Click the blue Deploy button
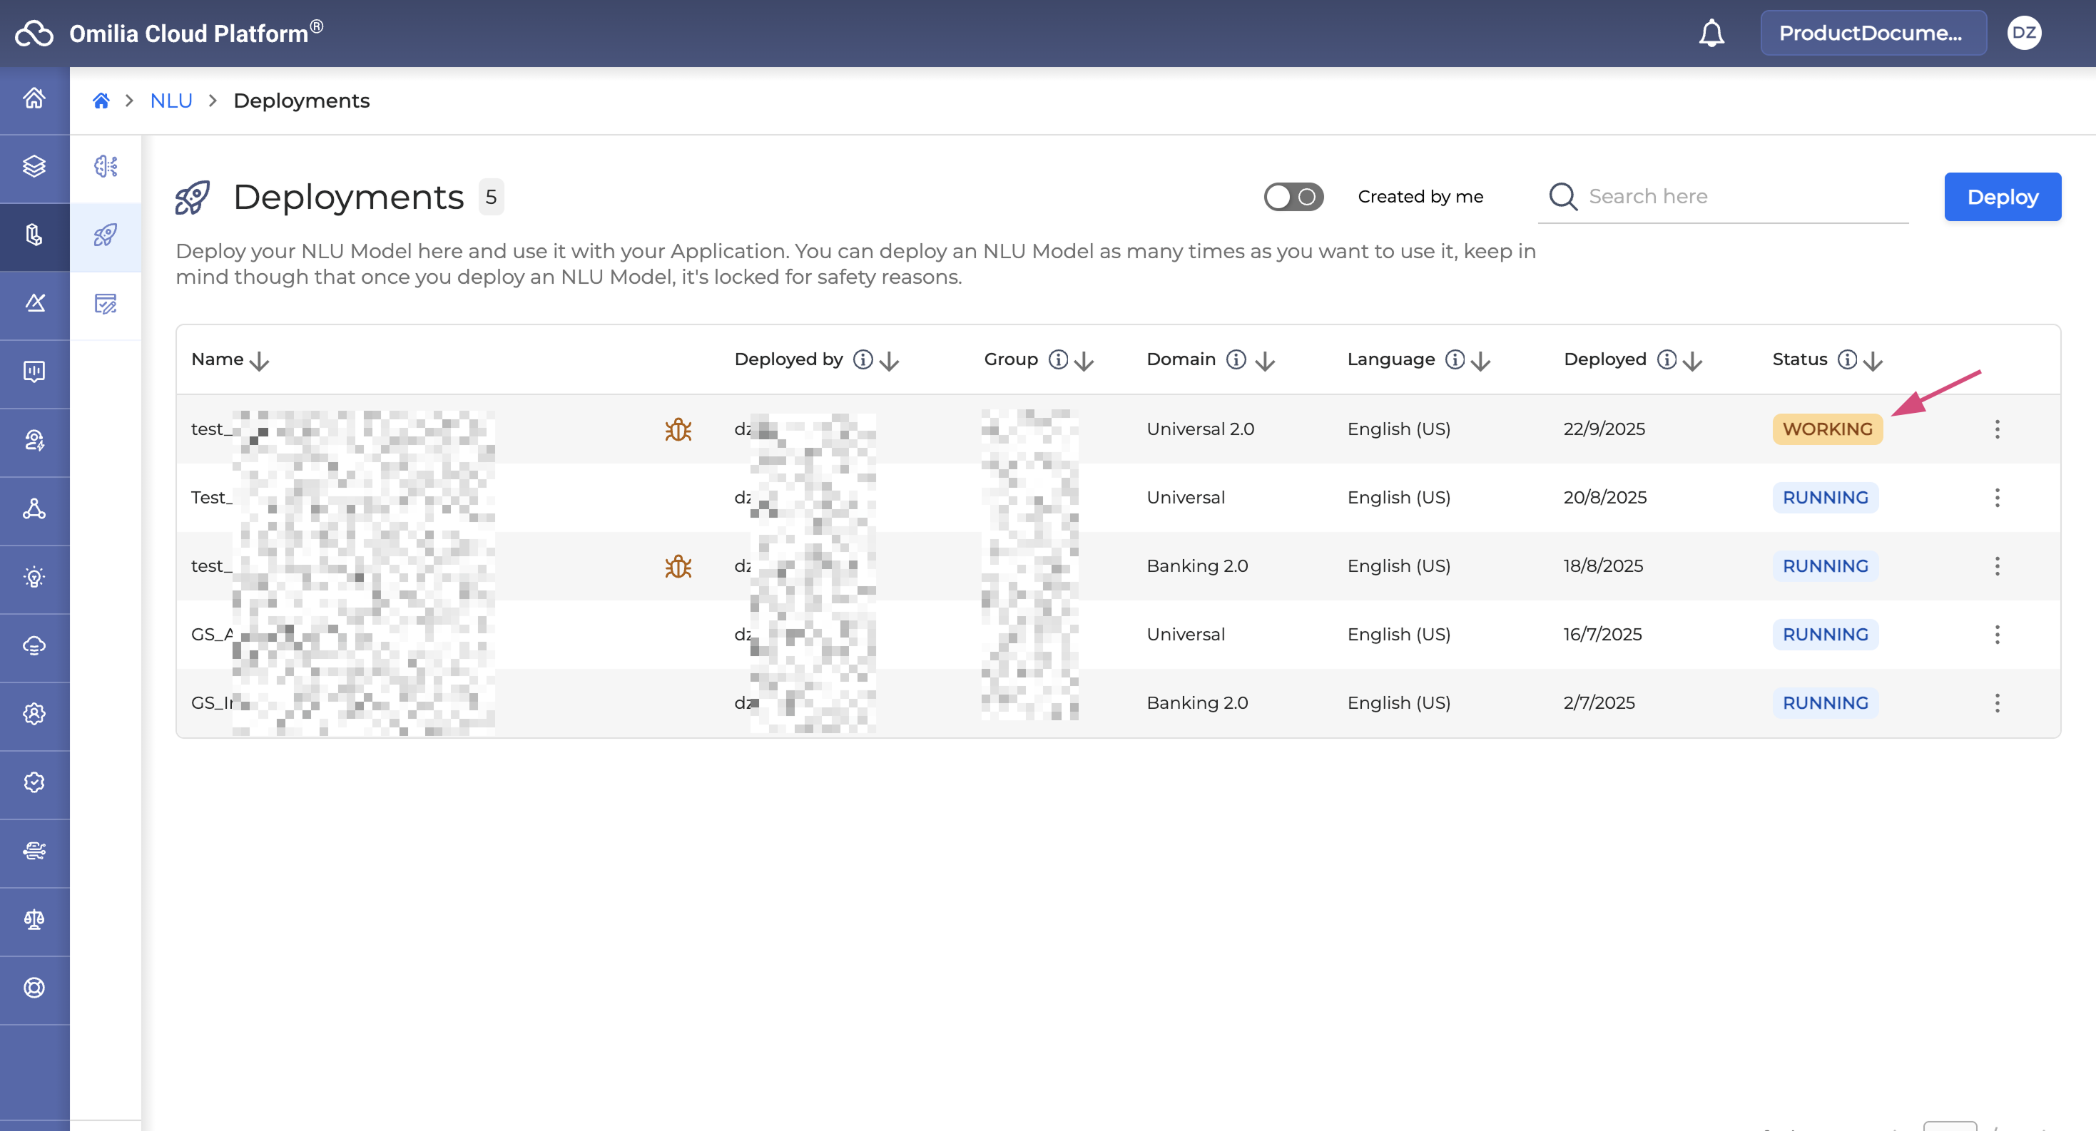Screen dimensions: 2096x1131 point(2002,197)
